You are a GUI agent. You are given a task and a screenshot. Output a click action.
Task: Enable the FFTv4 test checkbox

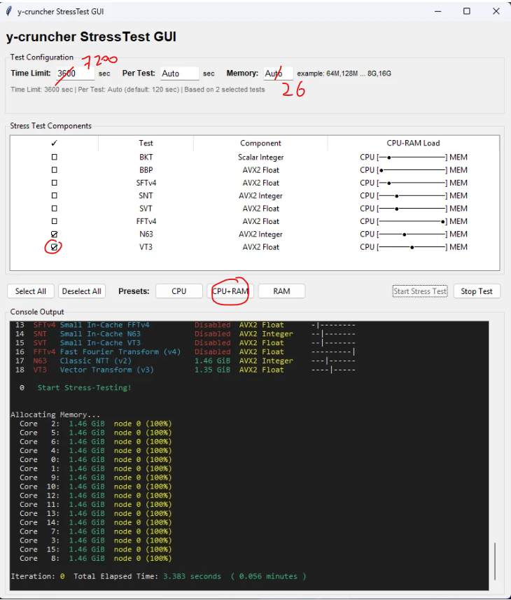pyautogui.click(x=55, y=221)
